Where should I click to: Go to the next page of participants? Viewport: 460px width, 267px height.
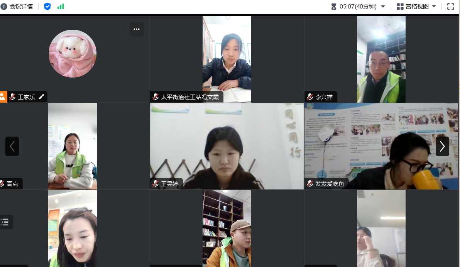click(442, 146)
